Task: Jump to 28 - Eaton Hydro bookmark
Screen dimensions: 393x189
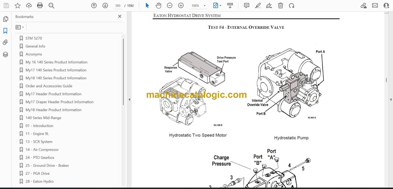Action: click(x=40, y=181)
